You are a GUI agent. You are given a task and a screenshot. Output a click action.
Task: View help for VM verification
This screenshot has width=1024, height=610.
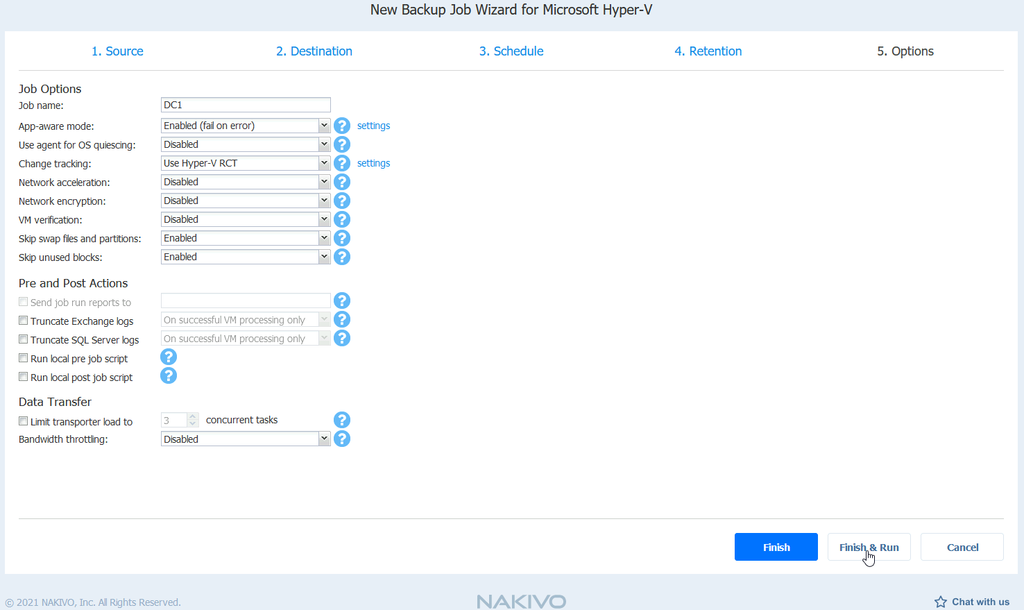342,219
